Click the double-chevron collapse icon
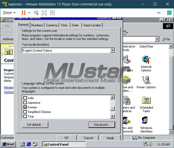 159,13
